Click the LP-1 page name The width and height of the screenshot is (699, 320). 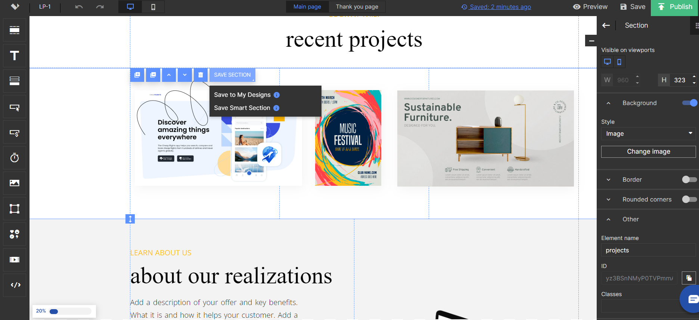coord(45,7)
